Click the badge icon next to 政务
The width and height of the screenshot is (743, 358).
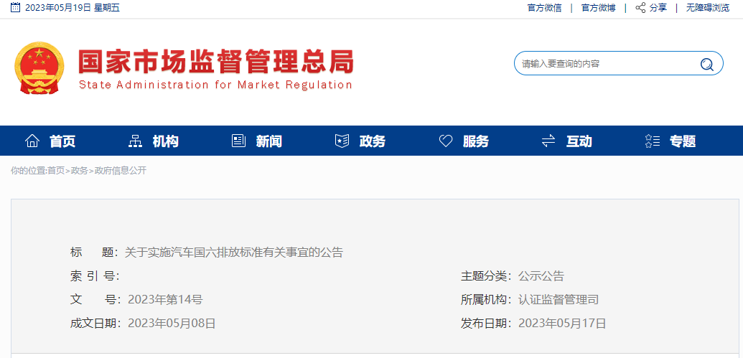point(342,141)
